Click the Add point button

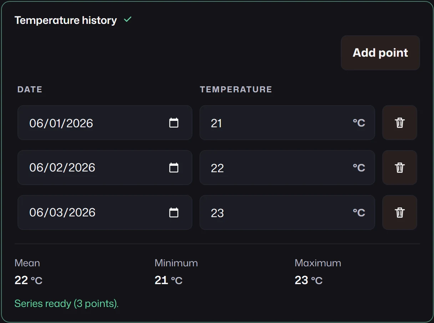[380, 53]
